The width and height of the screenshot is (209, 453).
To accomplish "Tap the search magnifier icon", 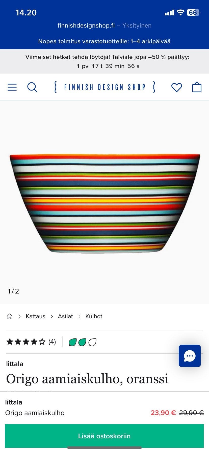I will coord(32,87).
